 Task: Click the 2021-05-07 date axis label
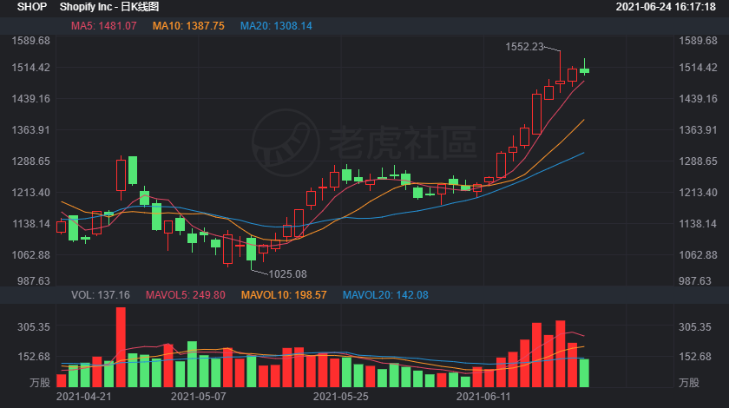click(198, 397)
